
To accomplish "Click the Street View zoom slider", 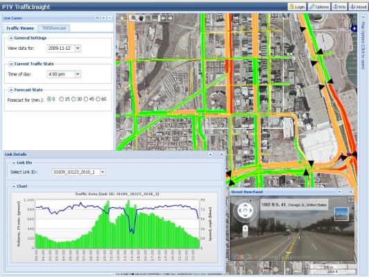I will tap(245, 231).
